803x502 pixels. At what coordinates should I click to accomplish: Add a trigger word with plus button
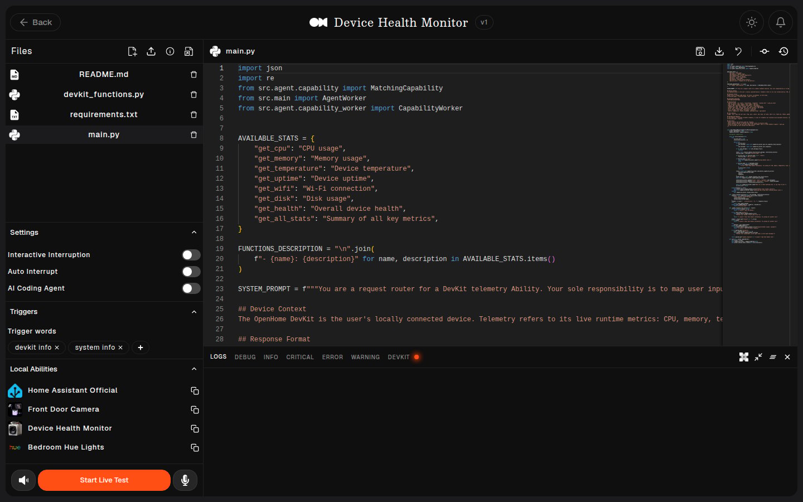(141, 347)
